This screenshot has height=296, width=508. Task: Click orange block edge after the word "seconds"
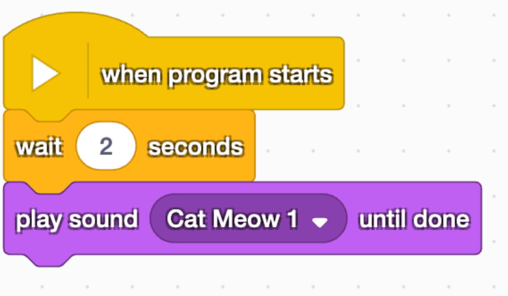click(x=250, y=146)
